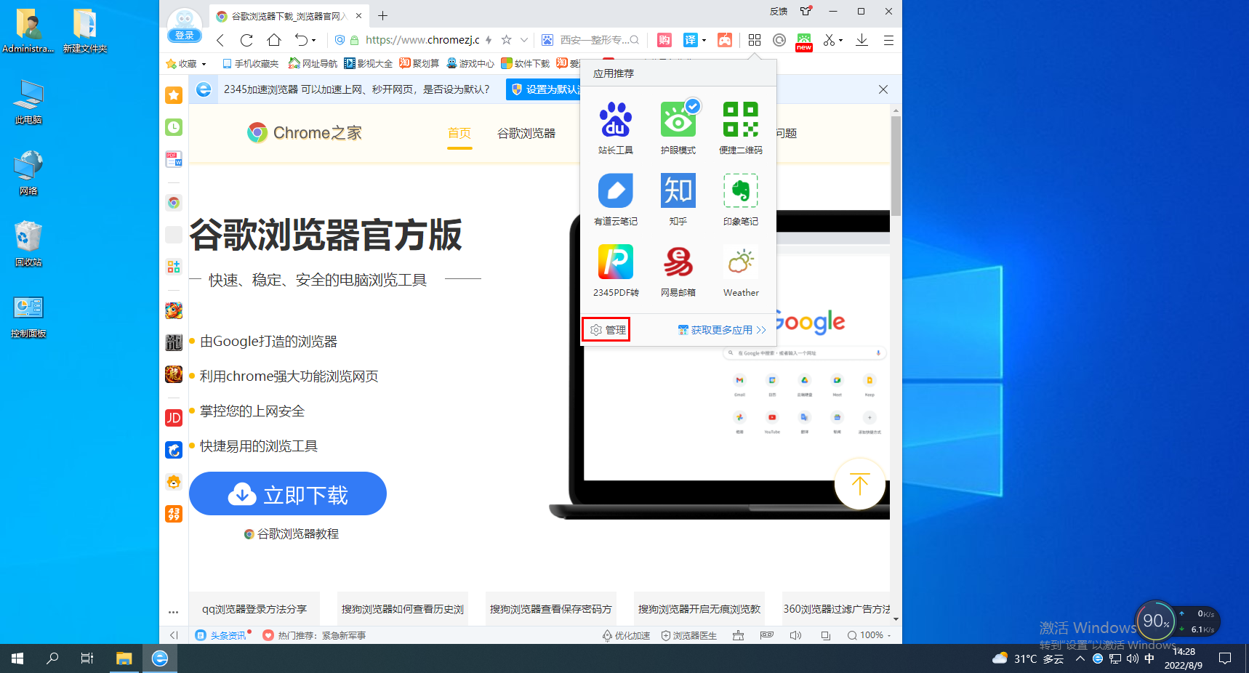Click the 译 translate toolbar icon
The width and height of the screenshot is (1249, 673).
[690, 40]
